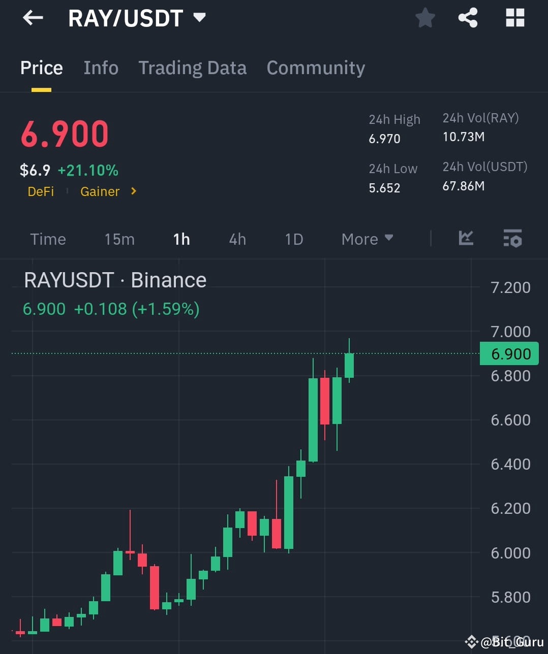Enable the 4h candle interval
Image resolution: width=548 pixels, height=654 pixels.
(x=237, y=239)
